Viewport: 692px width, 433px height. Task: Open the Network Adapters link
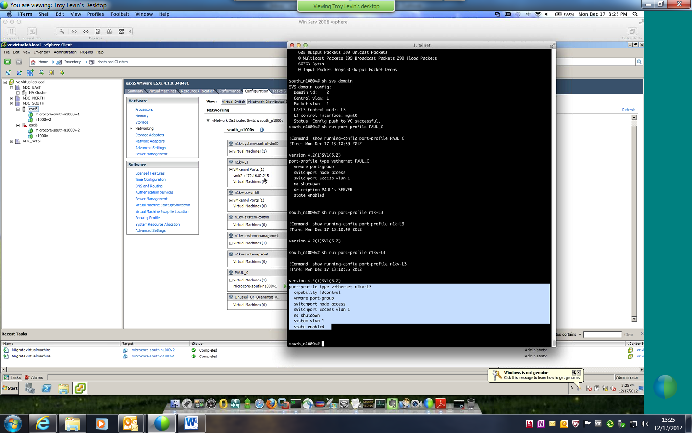click(x=150, y=141)
